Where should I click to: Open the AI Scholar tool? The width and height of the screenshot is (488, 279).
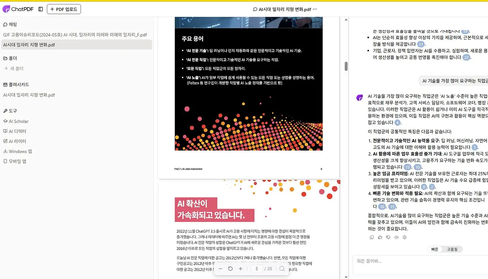(16, 121)
